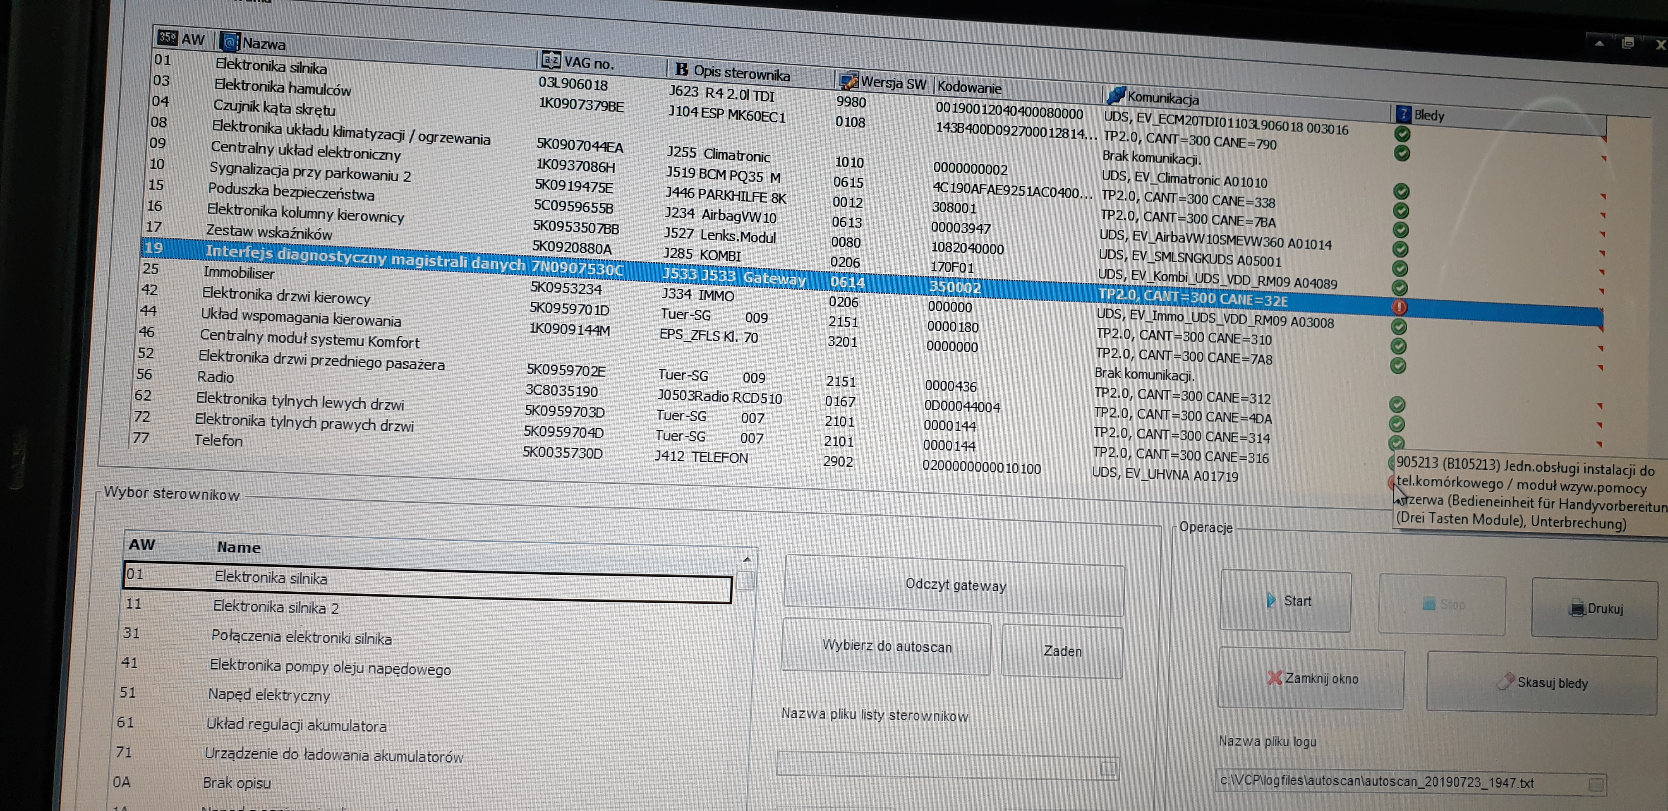
Task: Click the red error icon on row 19
Action: tap(1399, 307)
